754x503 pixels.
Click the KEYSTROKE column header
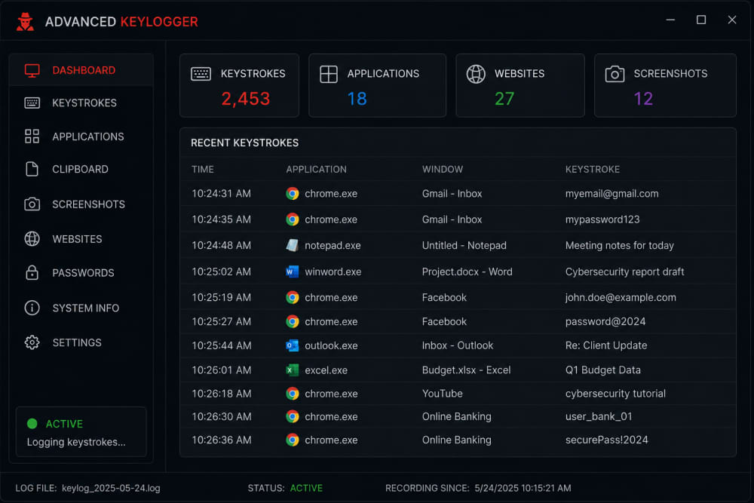tap(593, 169)
